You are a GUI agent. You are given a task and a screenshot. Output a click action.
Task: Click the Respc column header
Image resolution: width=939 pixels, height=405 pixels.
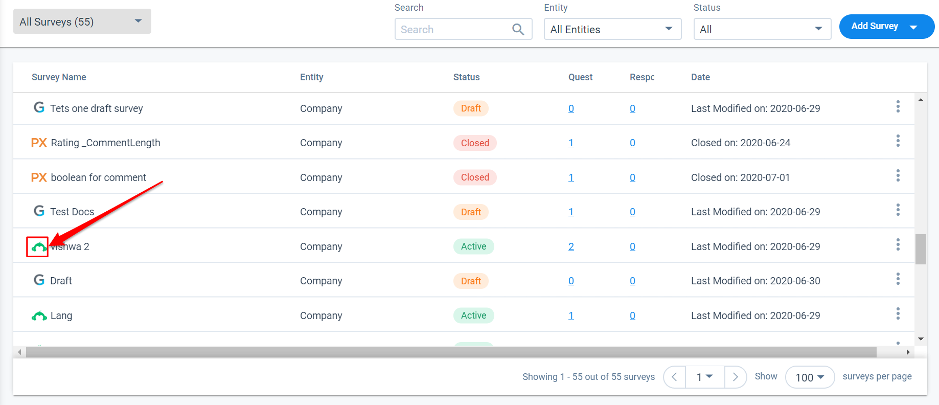pyautogui.click(x=642, y=77)
